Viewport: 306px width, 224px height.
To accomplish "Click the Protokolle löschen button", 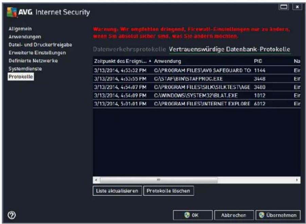I will pyautogui.click(x=168, y=191).
